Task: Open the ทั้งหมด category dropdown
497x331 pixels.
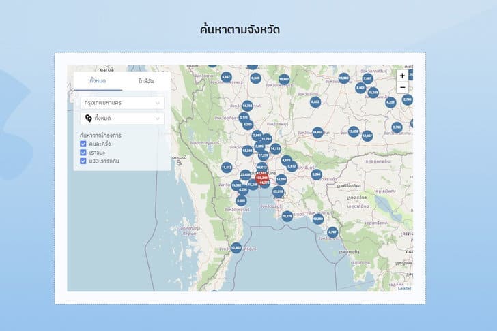Action: coord(122,119)
